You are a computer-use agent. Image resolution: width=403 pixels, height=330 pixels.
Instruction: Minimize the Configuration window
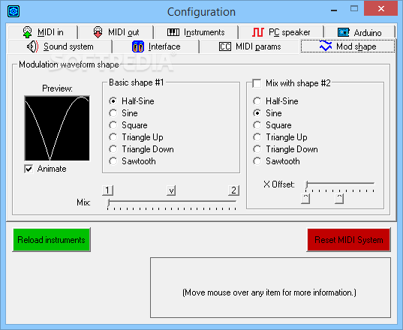[334, 10]
